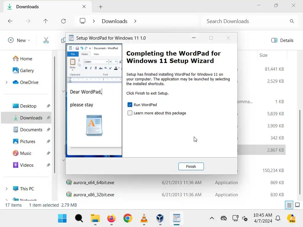Collapse the lower file group chevron
This screenshot has height=227, width=303.
[x=63, y=160]
